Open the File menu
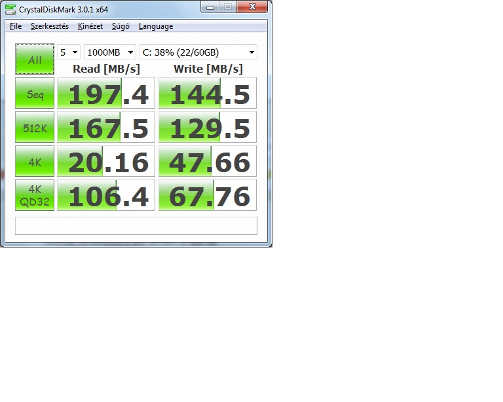The image size is (503, 402). (x=16, y=26)
